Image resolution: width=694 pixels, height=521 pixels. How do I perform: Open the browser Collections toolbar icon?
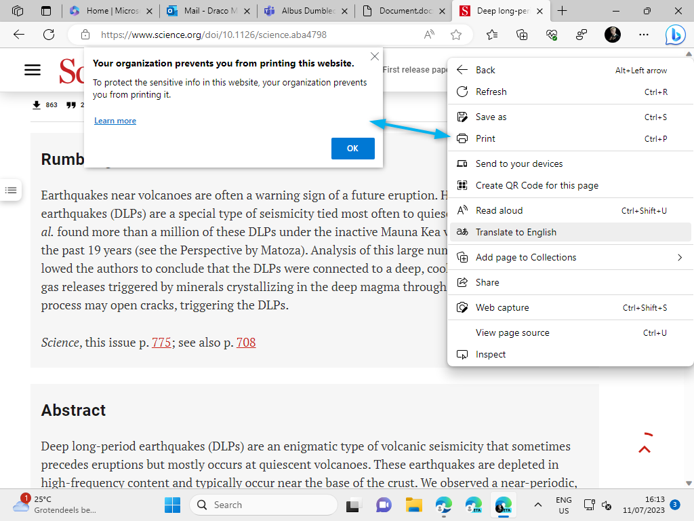[x=522, y=35]
